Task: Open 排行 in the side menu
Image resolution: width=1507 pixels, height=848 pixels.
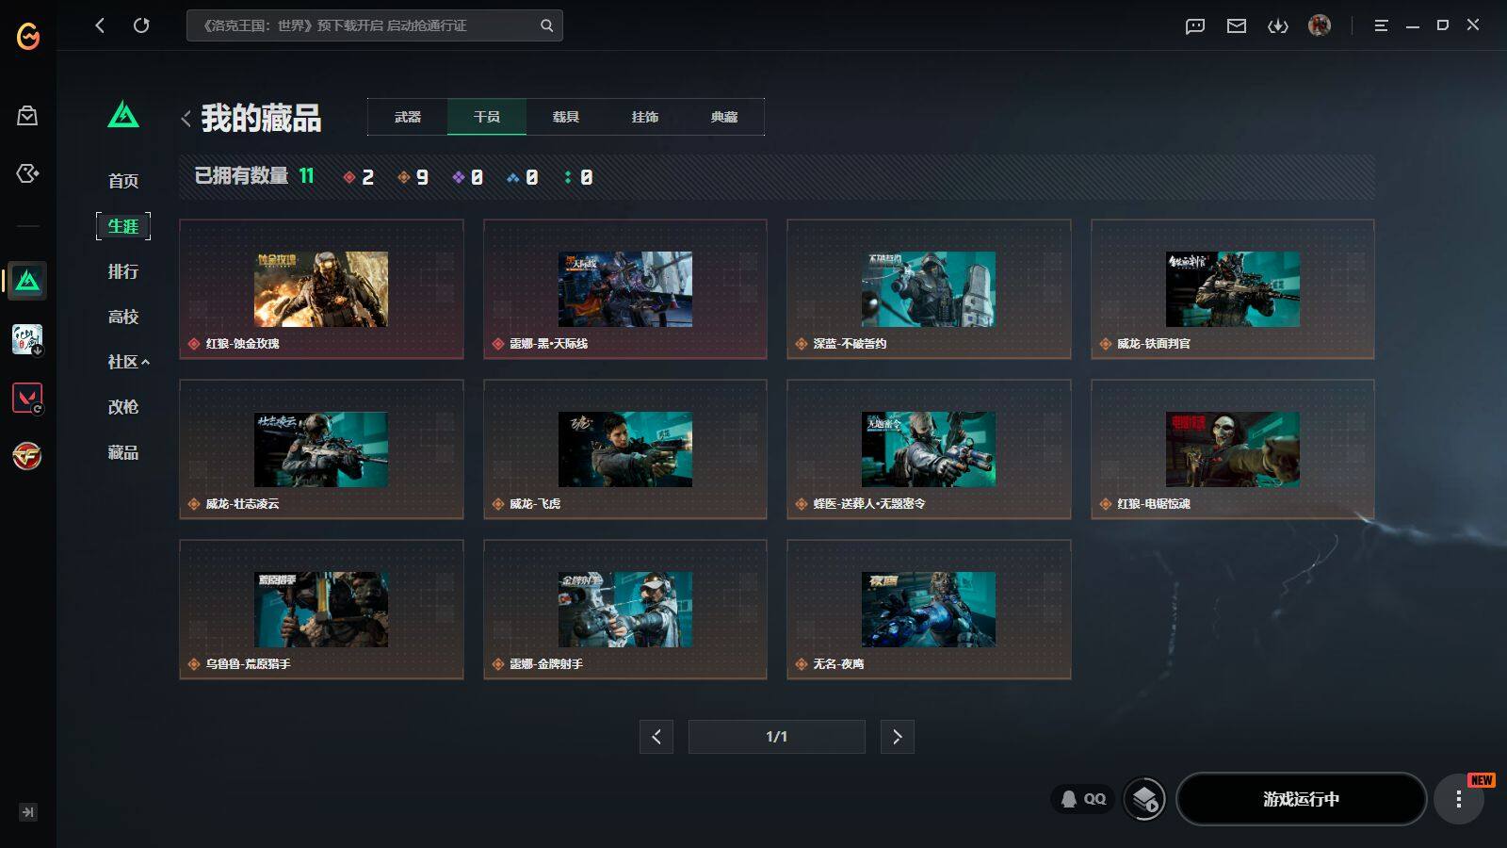Action: coord(123,271)
